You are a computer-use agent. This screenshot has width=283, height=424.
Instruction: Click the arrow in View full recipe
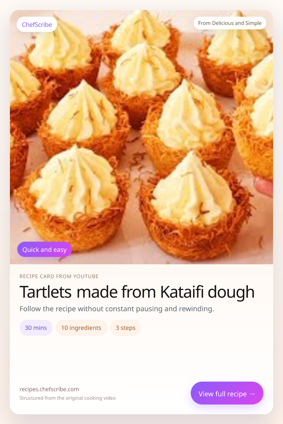[x=252, y=394]
